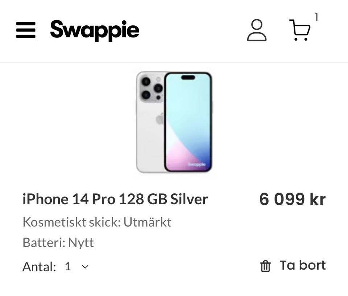This screenshot has width=348, height=296.
Task: Click the Swappie logo
Action: pos(95,30)
